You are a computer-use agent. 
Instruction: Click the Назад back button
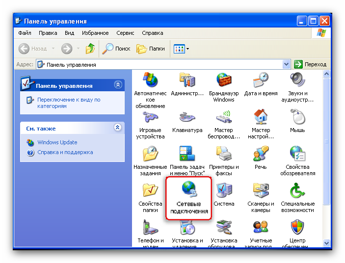[x=32, y=49]
